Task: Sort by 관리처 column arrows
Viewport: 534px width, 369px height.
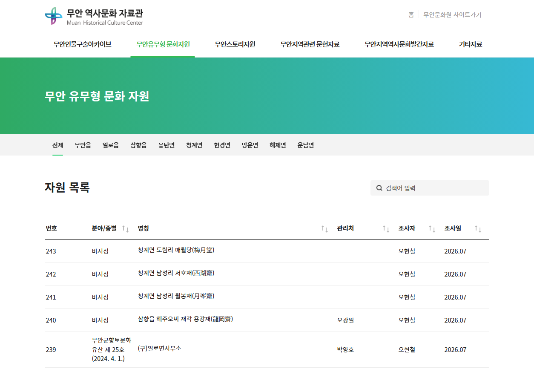Action: click(386, 229)
